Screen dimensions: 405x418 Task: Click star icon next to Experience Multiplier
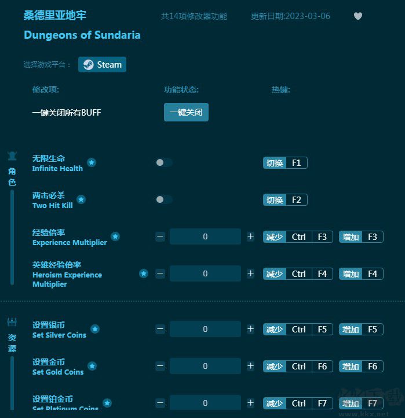coord(115,236)
